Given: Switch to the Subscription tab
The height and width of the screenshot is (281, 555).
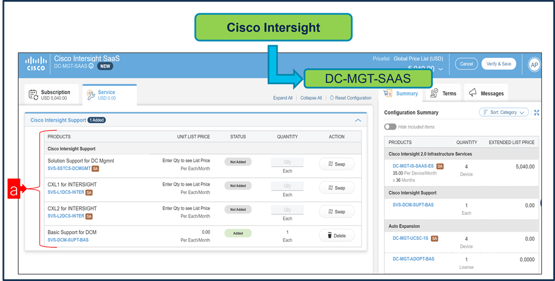Looking at the screenshot, I should point(52,95).
